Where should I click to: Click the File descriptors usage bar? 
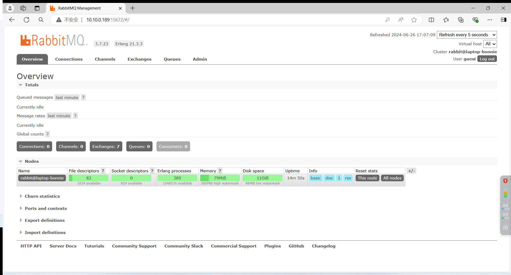[89, 178]
